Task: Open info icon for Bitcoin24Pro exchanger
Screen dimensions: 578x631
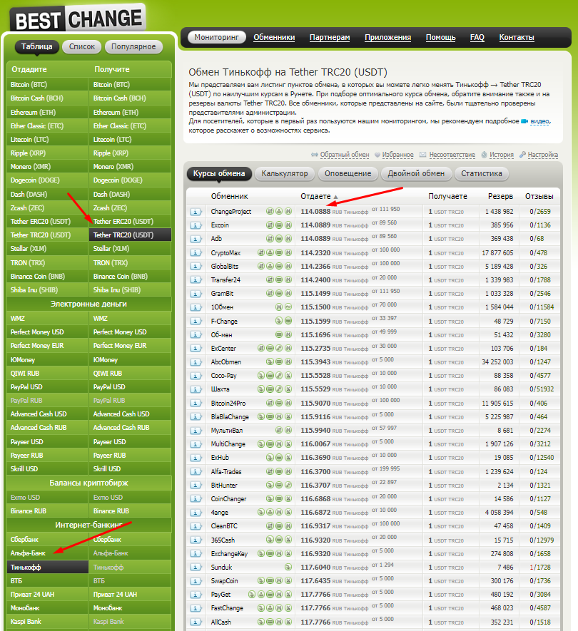Action: click(196, 404)
